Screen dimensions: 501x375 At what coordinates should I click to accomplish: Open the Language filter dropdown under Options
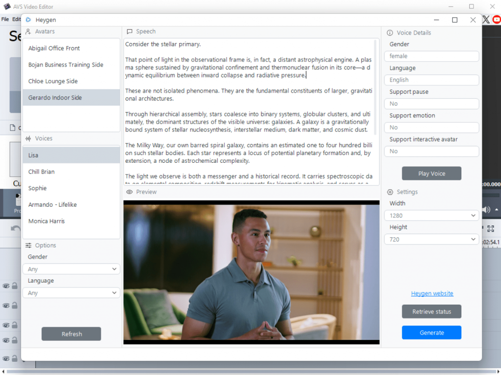71,293
